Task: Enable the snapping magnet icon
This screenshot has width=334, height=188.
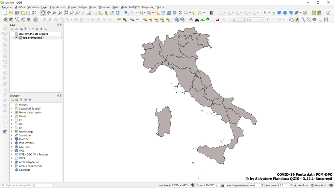Action: click(x=217, y=20)
